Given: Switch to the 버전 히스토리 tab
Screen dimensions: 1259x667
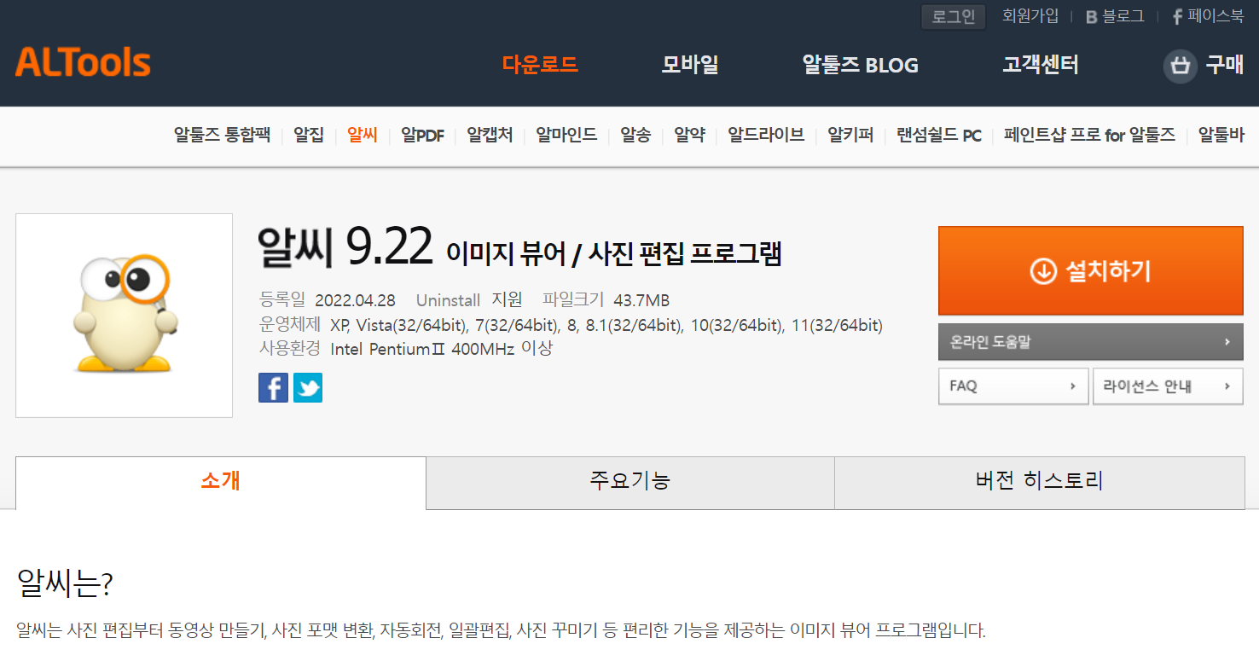Looking at the screenshot, I should point(1040,482).
